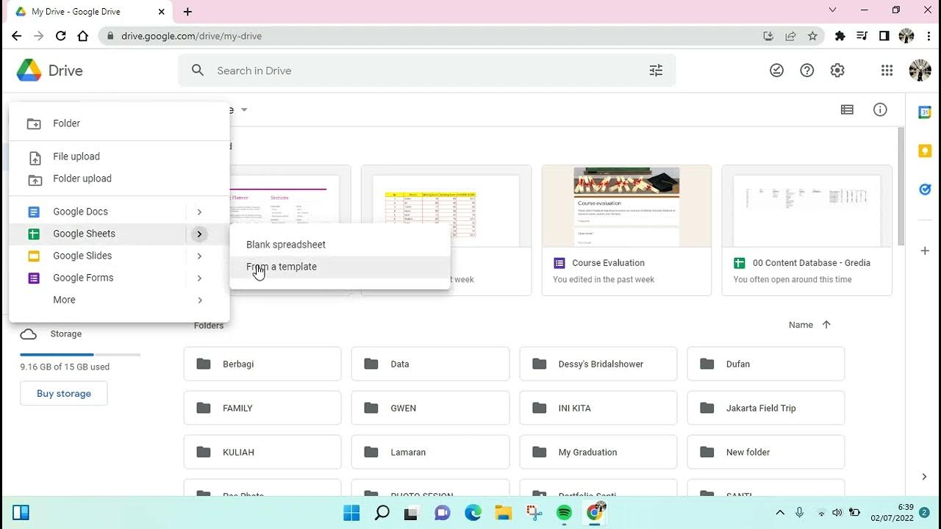The image size is (941, 529).
Task: Open Google Calendar side panel
Action: [925, 112]
